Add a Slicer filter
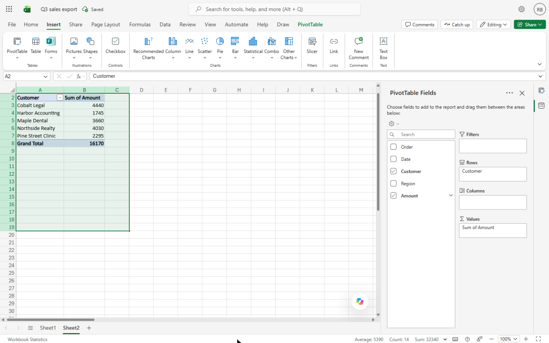 (x=312, y=45)
